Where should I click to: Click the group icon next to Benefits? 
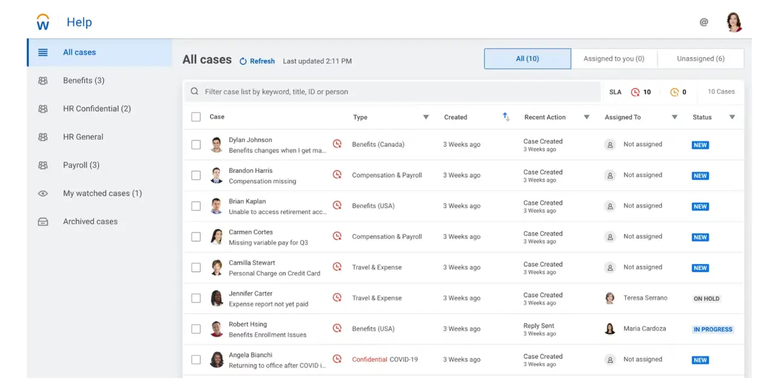[x=42, y=80]
